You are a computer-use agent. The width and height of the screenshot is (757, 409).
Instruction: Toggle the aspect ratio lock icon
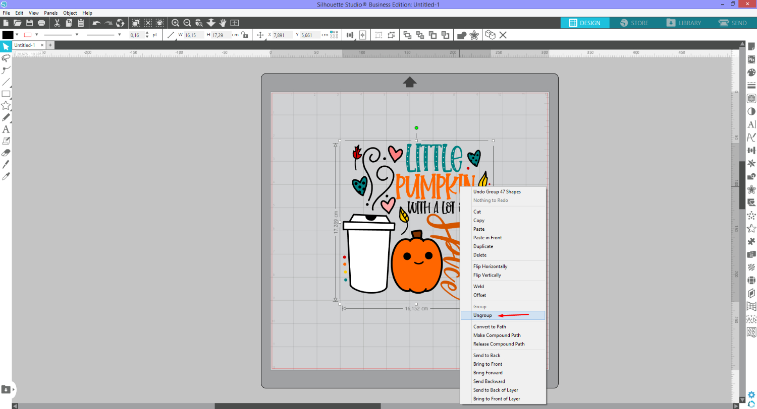coord(245,35)
